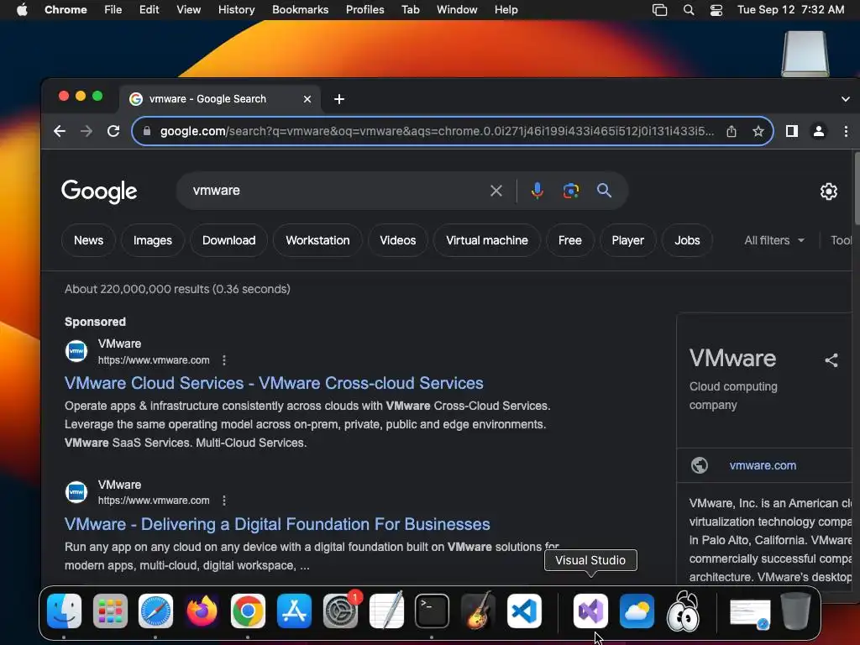860x645 pixels.
Task: Launch Safari from the dock
Action: click(155, 611)
